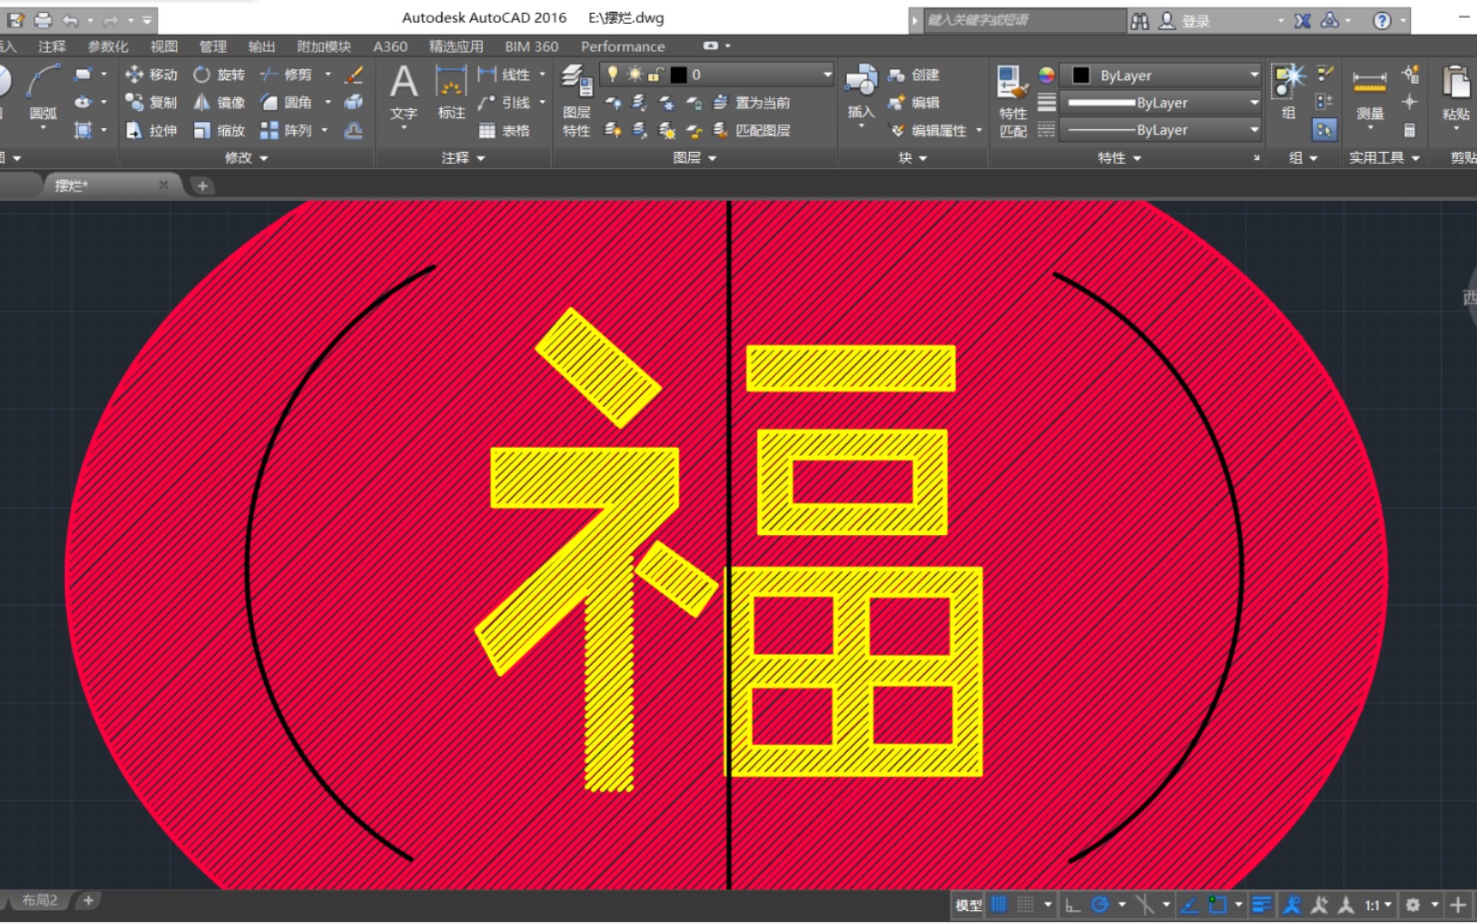This screenshot has width=1477, height=923.
Task: Select the Move (移动) tool
Action: point(151,75)
